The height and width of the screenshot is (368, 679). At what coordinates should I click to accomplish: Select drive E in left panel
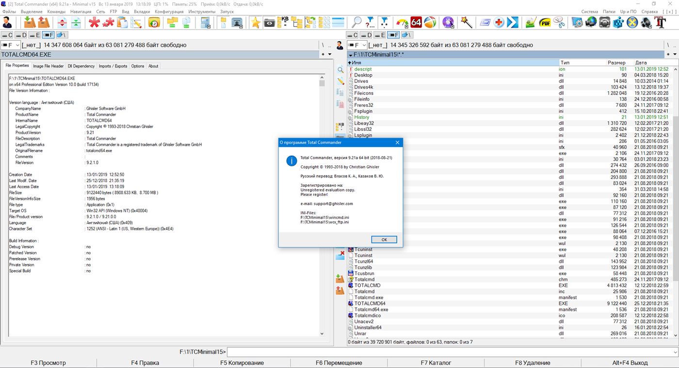coord(35,35)
